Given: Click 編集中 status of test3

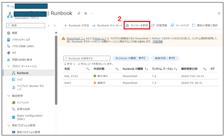Looking at the screenshot, I should [x=99, y=83].
